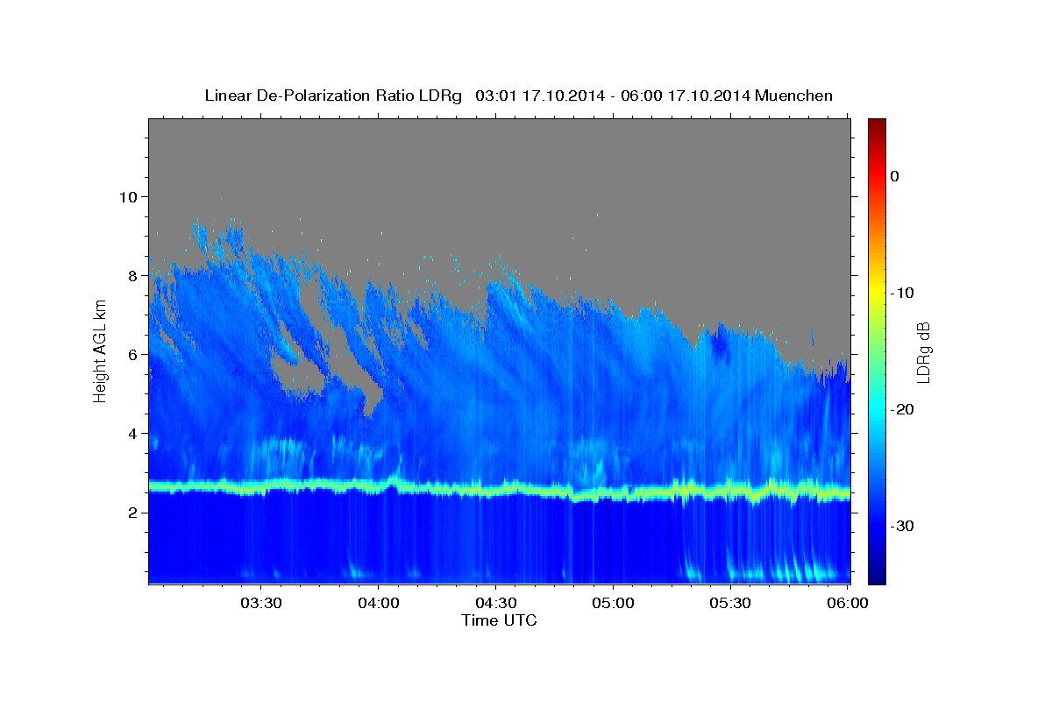
Task: Click the "Height AGL km" axis label
Action: pyautogui.click(x=100, y=350)
